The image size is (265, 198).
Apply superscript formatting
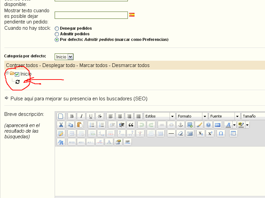coord(210,134)
